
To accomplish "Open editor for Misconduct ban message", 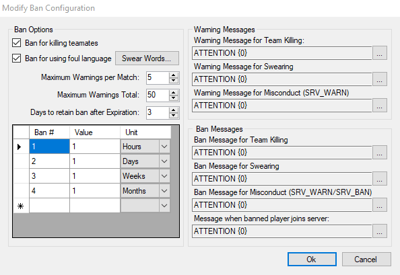I will 380,204.
